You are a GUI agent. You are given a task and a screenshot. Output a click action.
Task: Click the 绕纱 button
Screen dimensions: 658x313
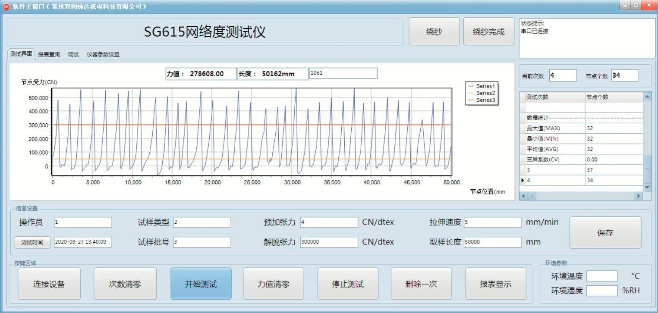pyautogui.click(x=434, y=31)
